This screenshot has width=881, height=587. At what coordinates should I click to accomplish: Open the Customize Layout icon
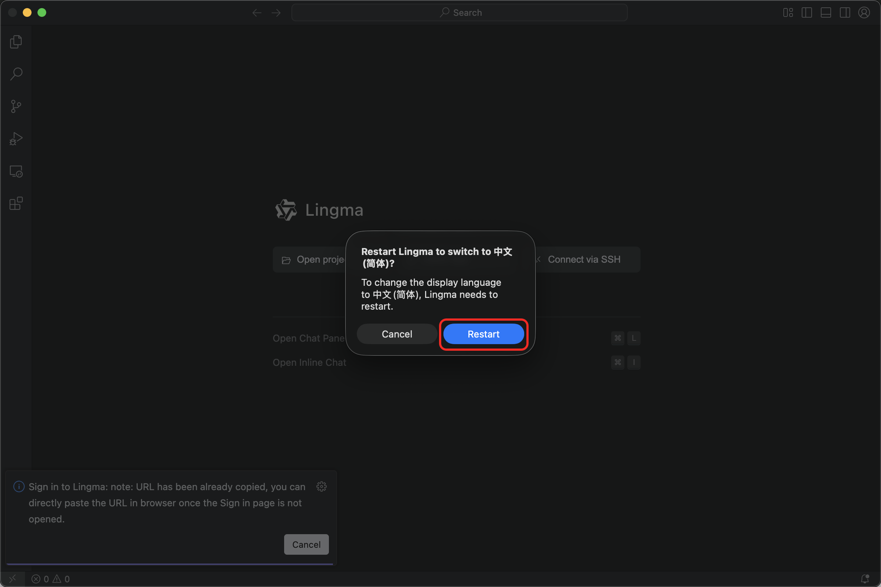788,13
